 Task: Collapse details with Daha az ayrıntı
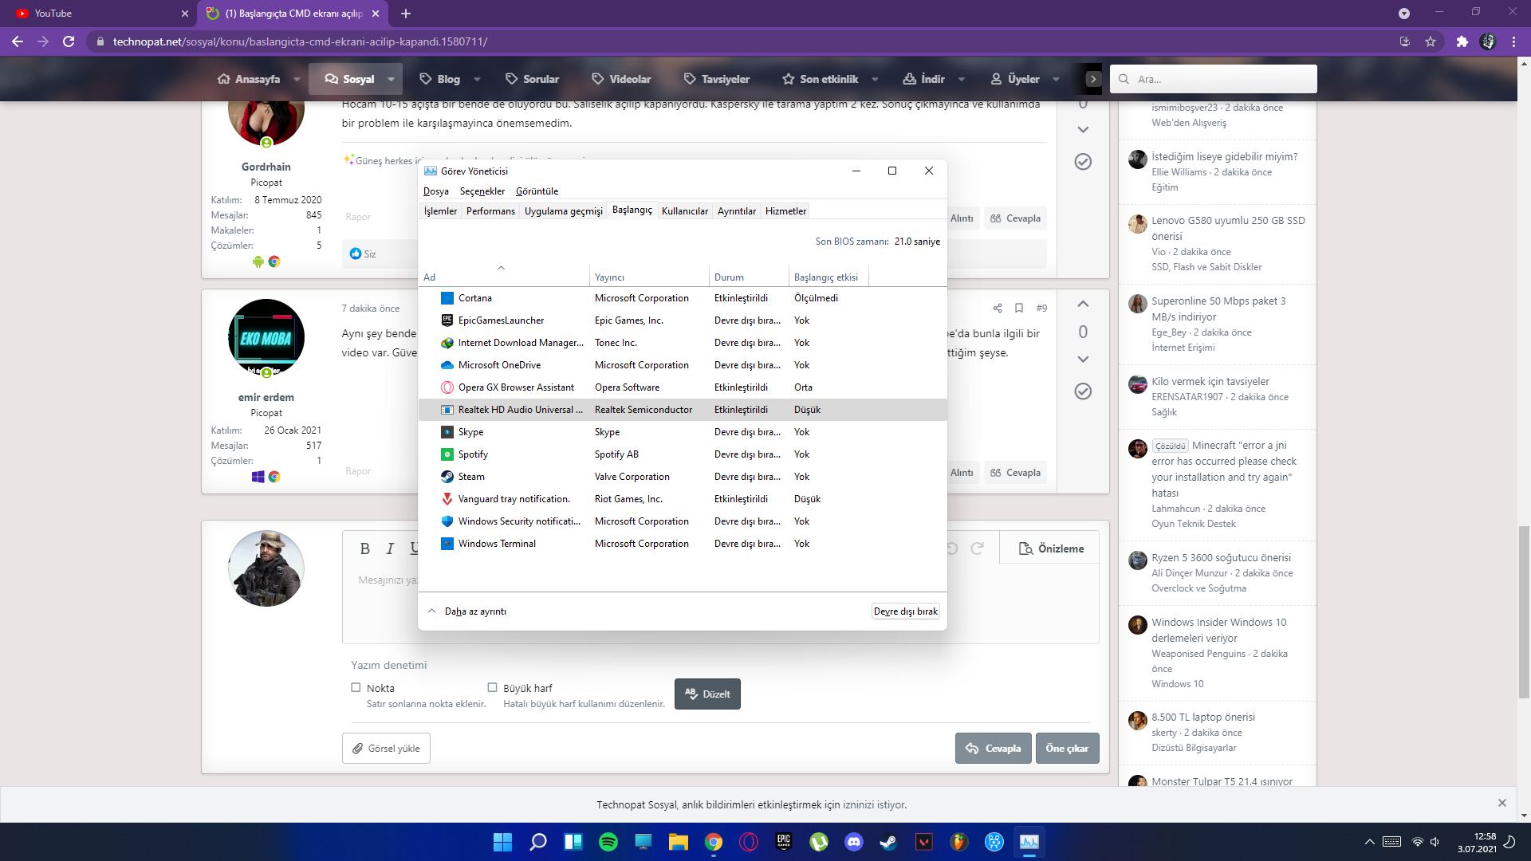point(475,611)
